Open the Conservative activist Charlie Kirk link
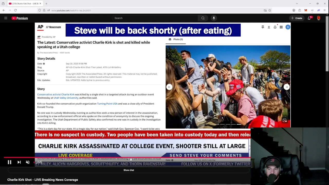The height and width of the screenshot is (185, 329). [x=56, y=95]
